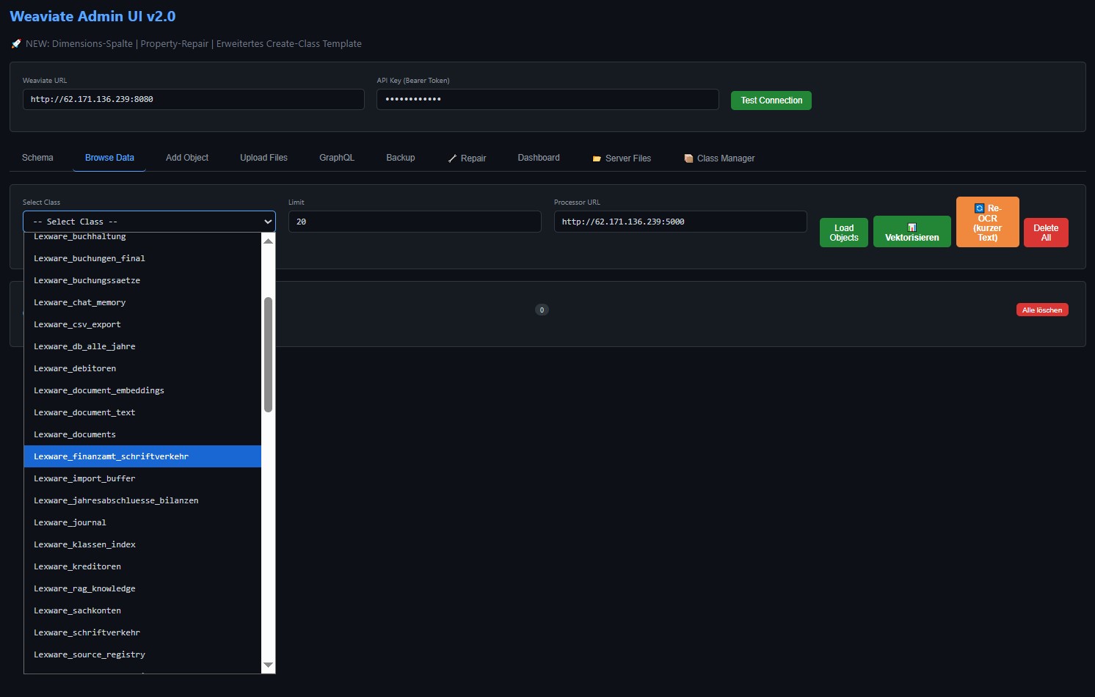Pick Lexware_jahresabschluesse_bilanzen class
The height and width of the screenshot is (697, 1095).
coord(142,500)
